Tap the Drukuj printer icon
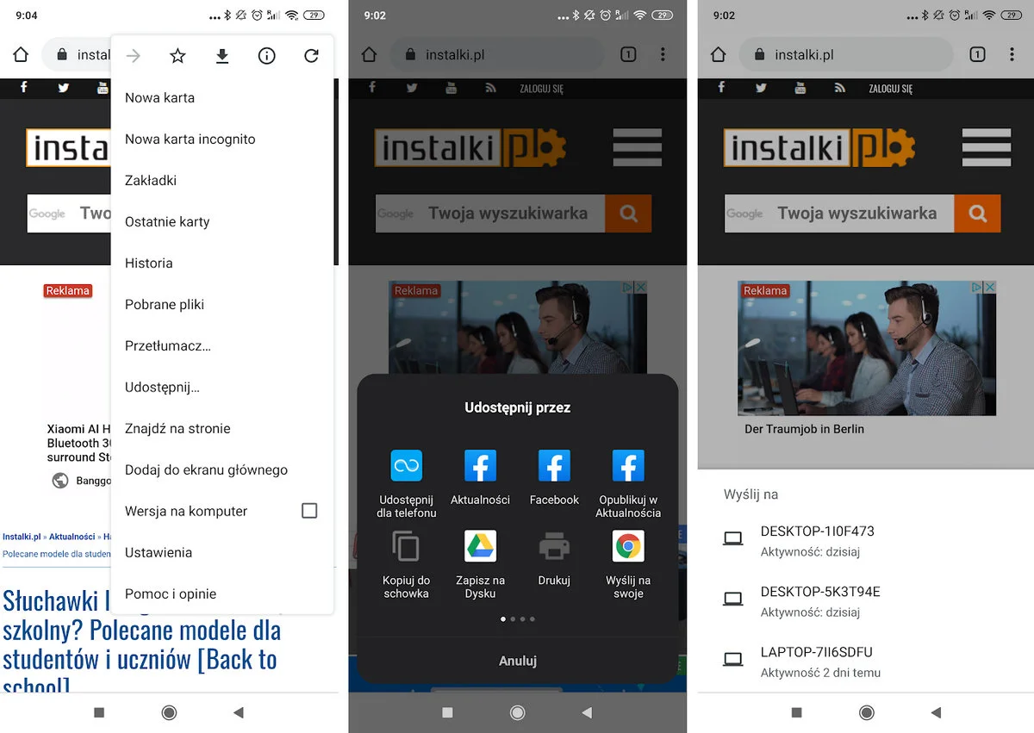The height and width of the screenshot is (733, 1034). pos(554,547)
